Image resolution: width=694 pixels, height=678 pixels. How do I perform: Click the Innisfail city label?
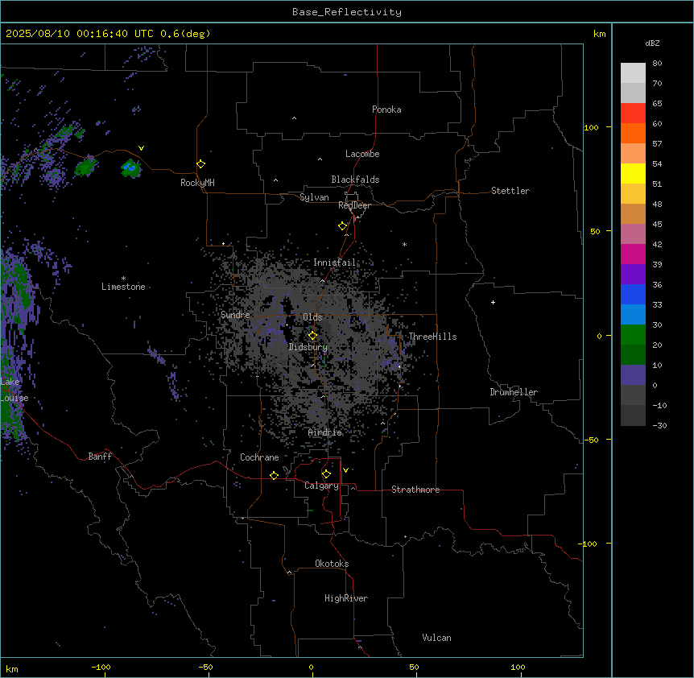(334, 263)
